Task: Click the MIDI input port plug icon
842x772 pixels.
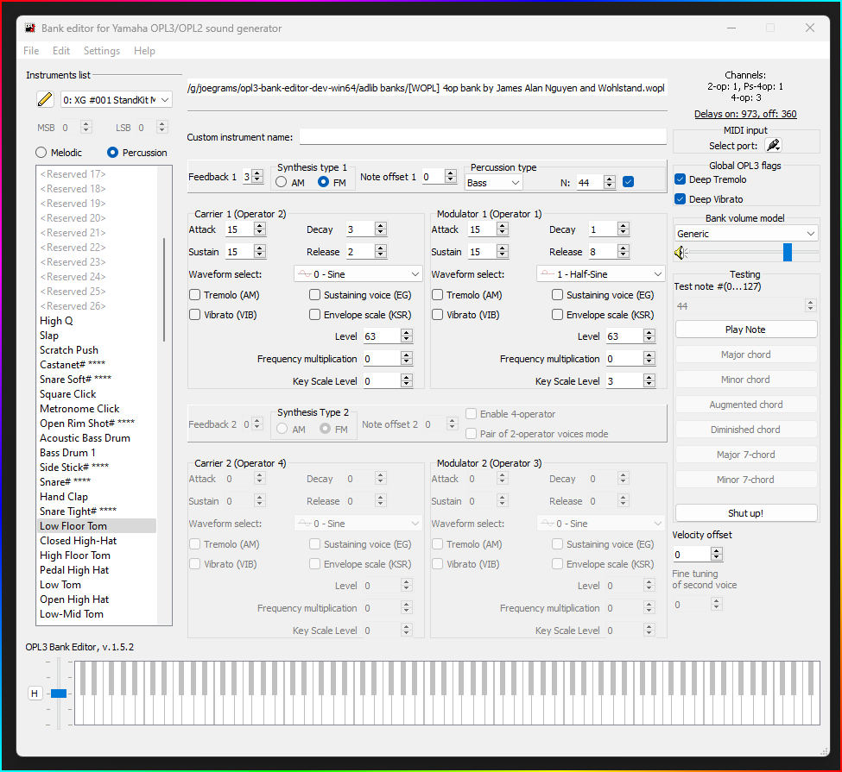Action: [773, 146]
